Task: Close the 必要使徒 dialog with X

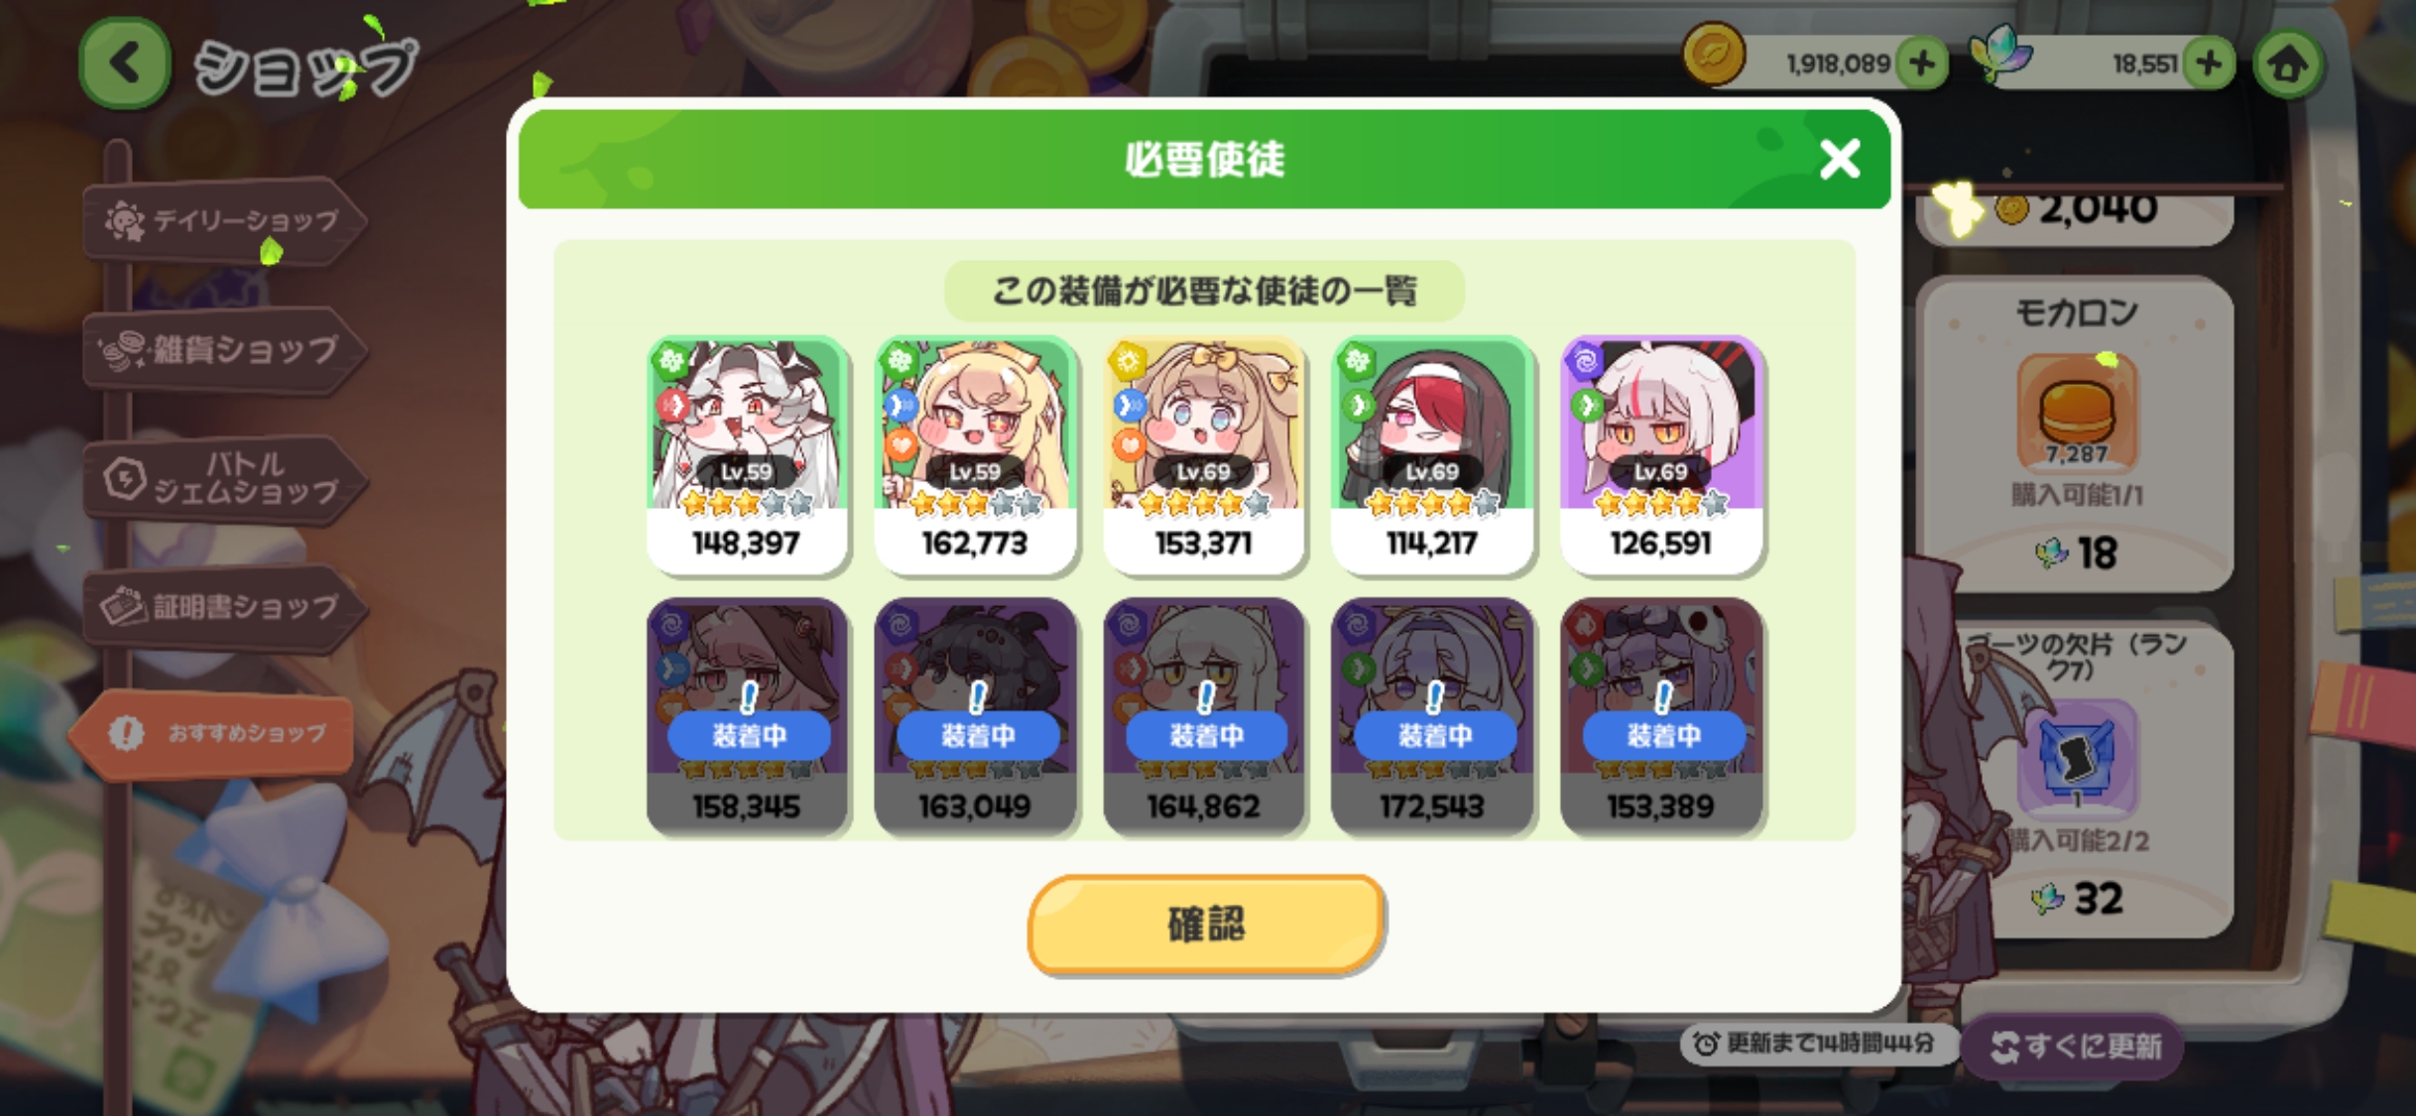Action: click(x=1840, y=159)
